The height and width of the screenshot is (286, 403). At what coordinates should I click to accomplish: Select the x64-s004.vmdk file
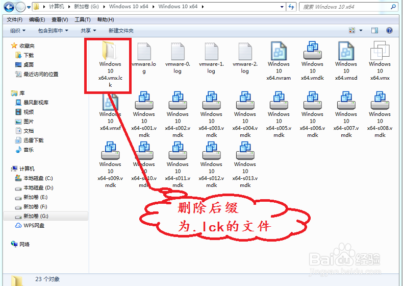[245, 114]
